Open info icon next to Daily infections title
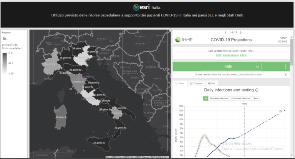The image size is (295, 159). point(257,90)
